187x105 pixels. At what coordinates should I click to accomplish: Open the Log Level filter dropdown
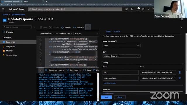pos(74,70)
